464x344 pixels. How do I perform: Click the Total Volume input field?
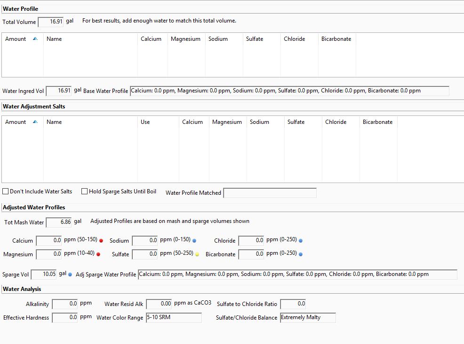(51, 22)
